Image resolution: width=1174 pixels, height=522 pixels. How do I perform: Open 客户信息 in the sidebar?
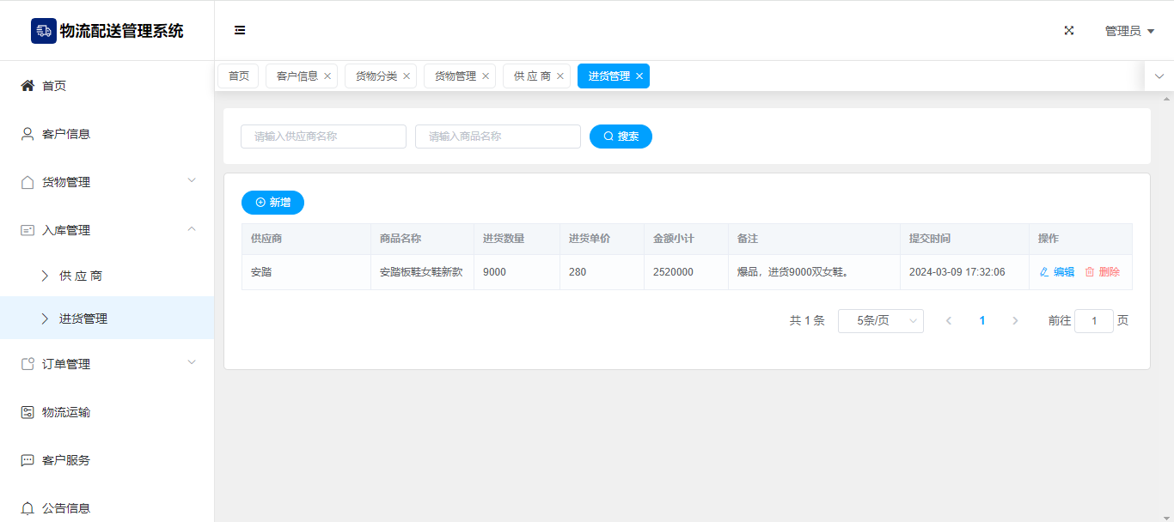66,134
